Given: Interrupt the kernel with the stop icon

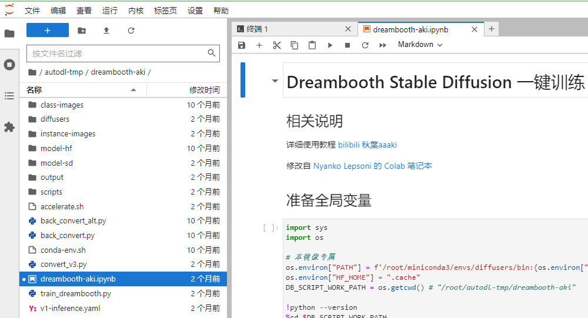Looking at the screenshot, I should [348, 45].
